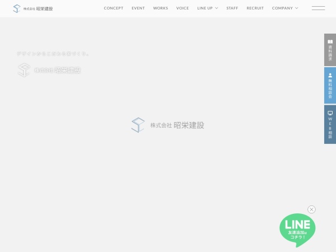The height and width of the screenshot is (252, 336).
Task: Select WORKS in the navigation
Action: click(161, 8)
